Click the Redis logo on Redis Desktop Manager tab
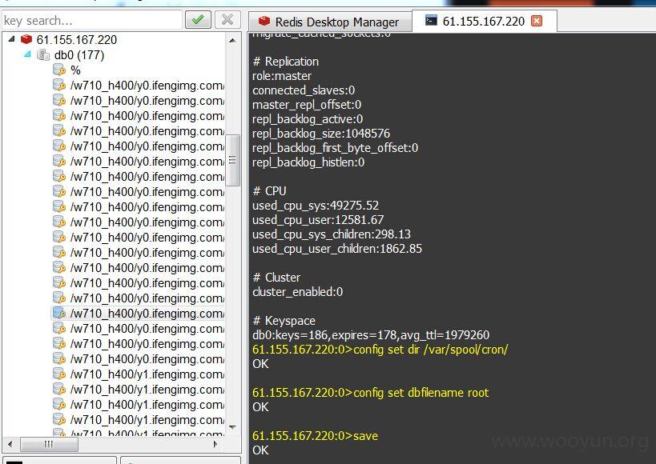Image resolution: width=656 pixels, height=464 pixels. 264,21
